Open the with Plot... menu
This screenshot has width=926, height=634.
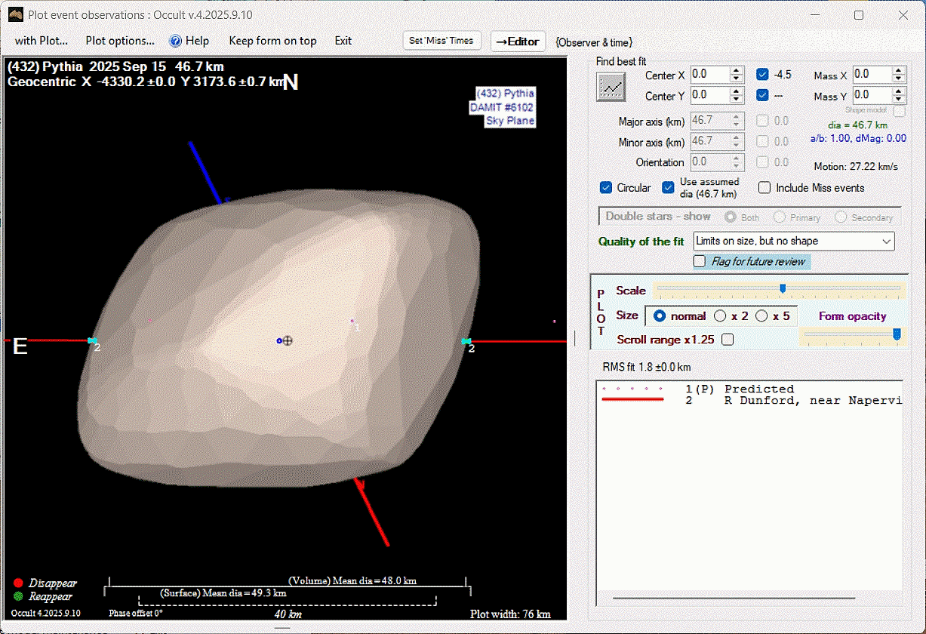pyautogui.click(x=42, y=41)
